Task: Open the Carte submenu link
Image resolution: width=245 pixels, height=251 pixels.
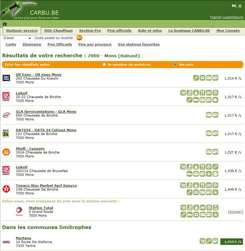Action: click(11, 44)
